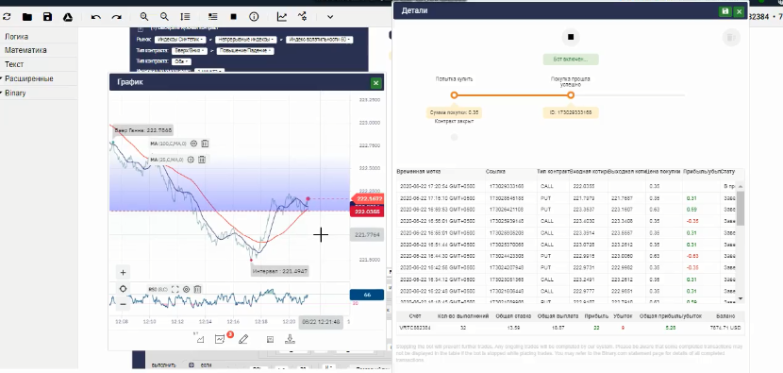Click the chart zoom in plus button
The height and width of the screenshot is (373, 783).
(123, 273)
